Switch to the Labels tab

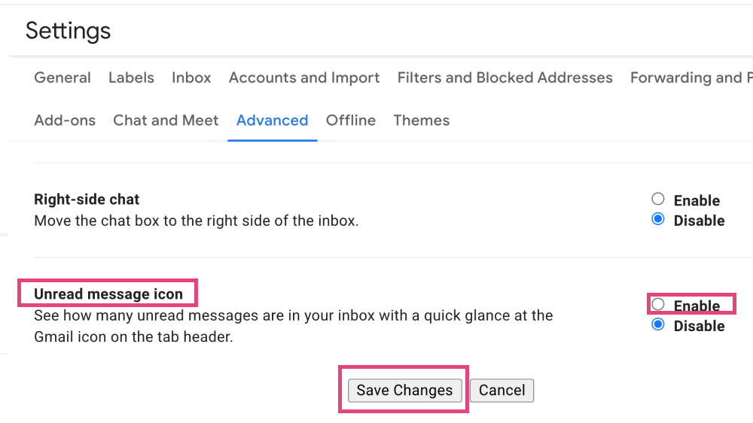coord(131,78)
